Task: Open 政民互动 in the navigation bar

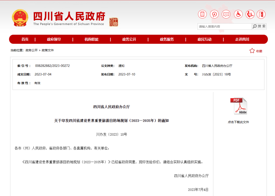Action: (204, 39)
